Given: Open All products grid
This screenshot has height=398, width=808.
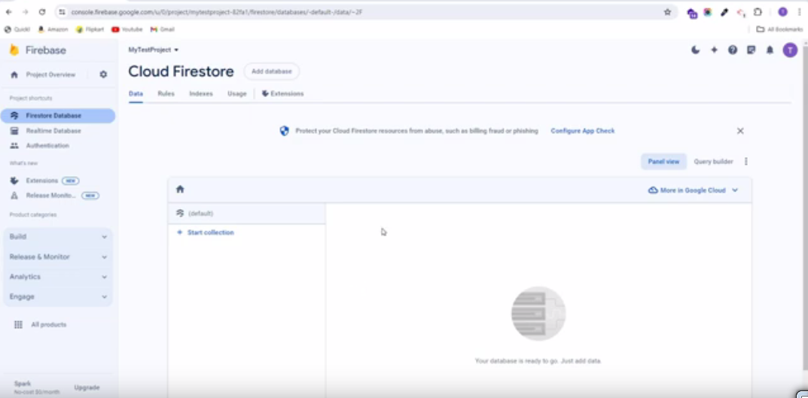Looking at the screenshot, I should coord(40,325).
